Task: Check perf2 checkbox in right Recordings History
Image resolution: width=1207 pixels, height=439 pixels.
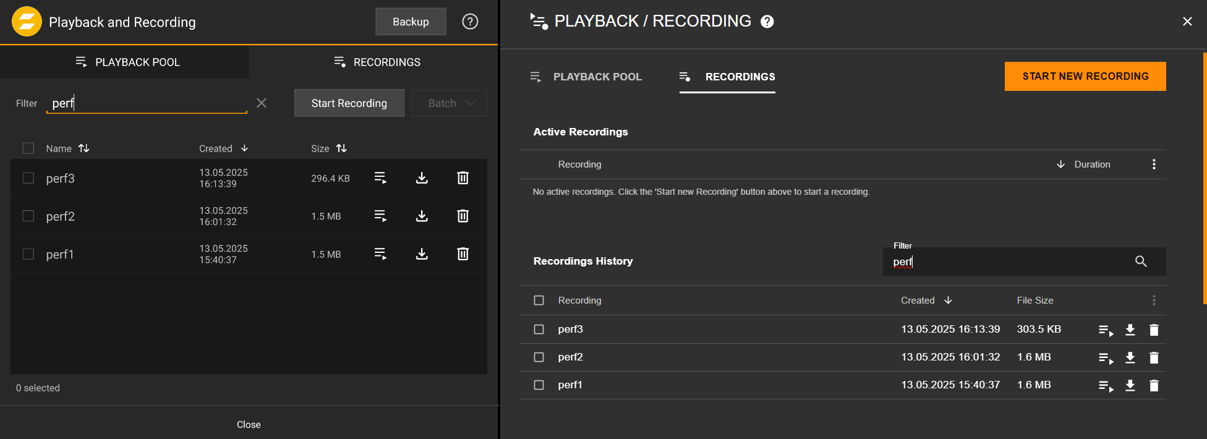Action: [539, 357]
